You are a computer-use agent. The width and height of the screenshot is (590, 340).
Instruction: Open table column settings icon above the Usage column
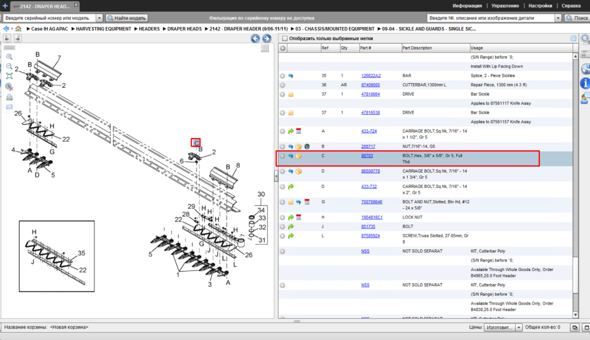573,38
